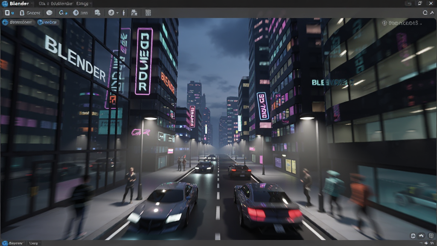437x246 pixels.
Task: Click the grid toolbar icon
Action: pyautogui.click(x=148, y=13)
